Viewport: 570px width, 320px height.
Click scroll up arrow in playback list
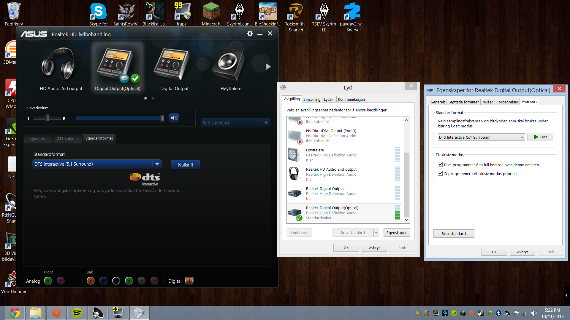point(406,120)
